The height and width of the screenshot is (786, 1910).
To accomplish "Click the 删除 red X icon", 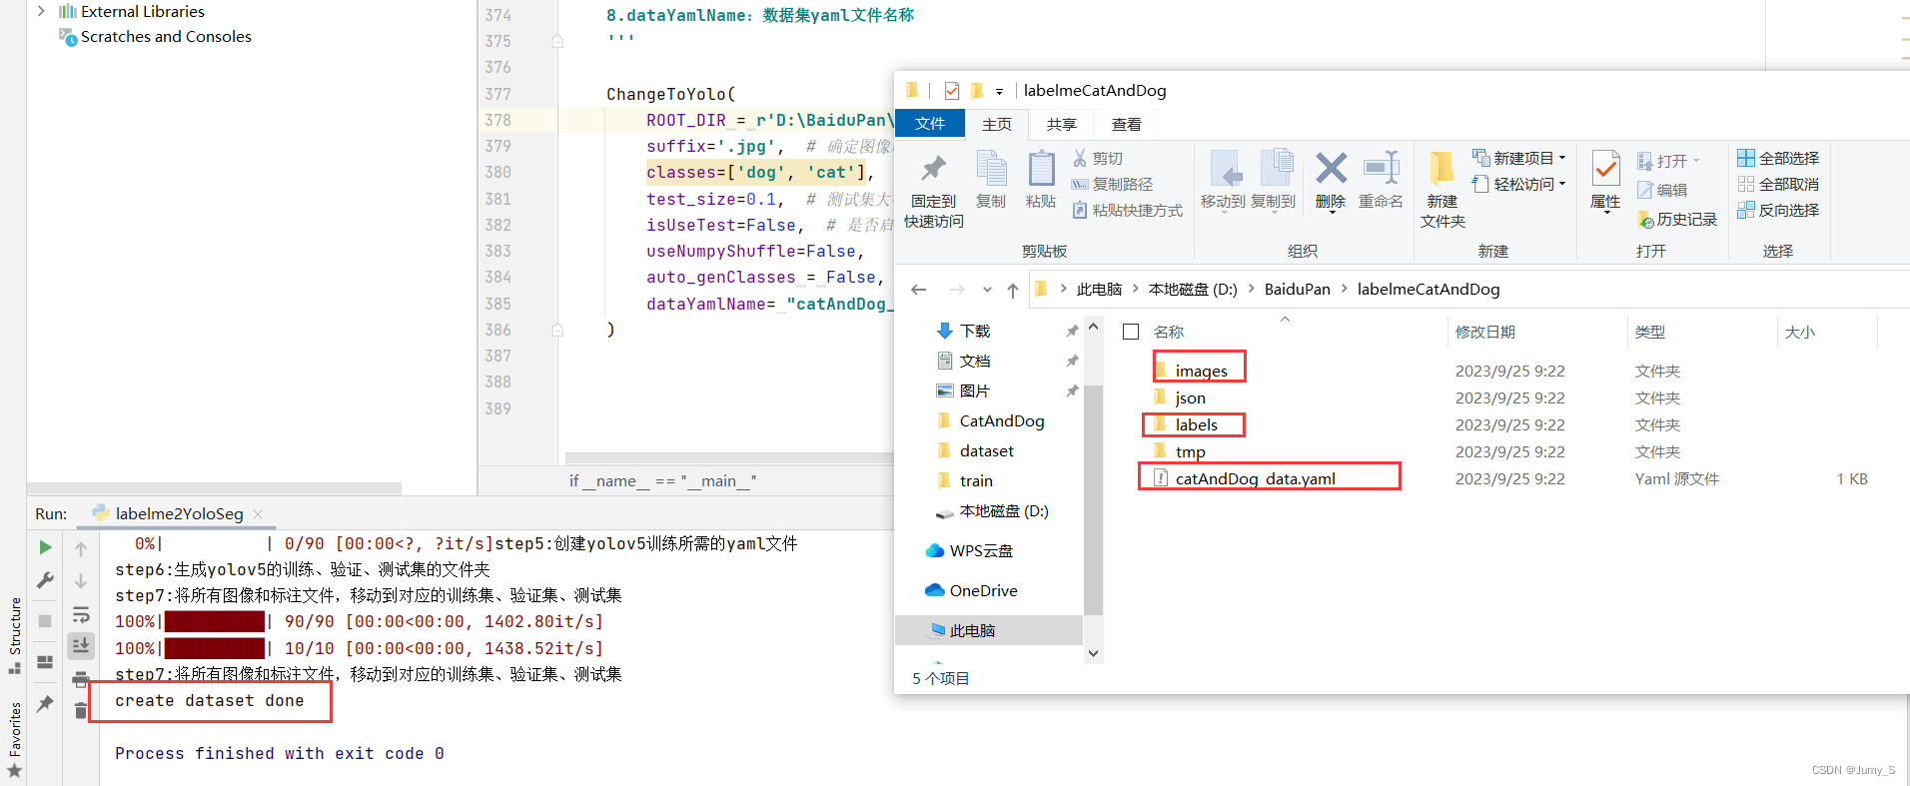I will click(1331, 168).
